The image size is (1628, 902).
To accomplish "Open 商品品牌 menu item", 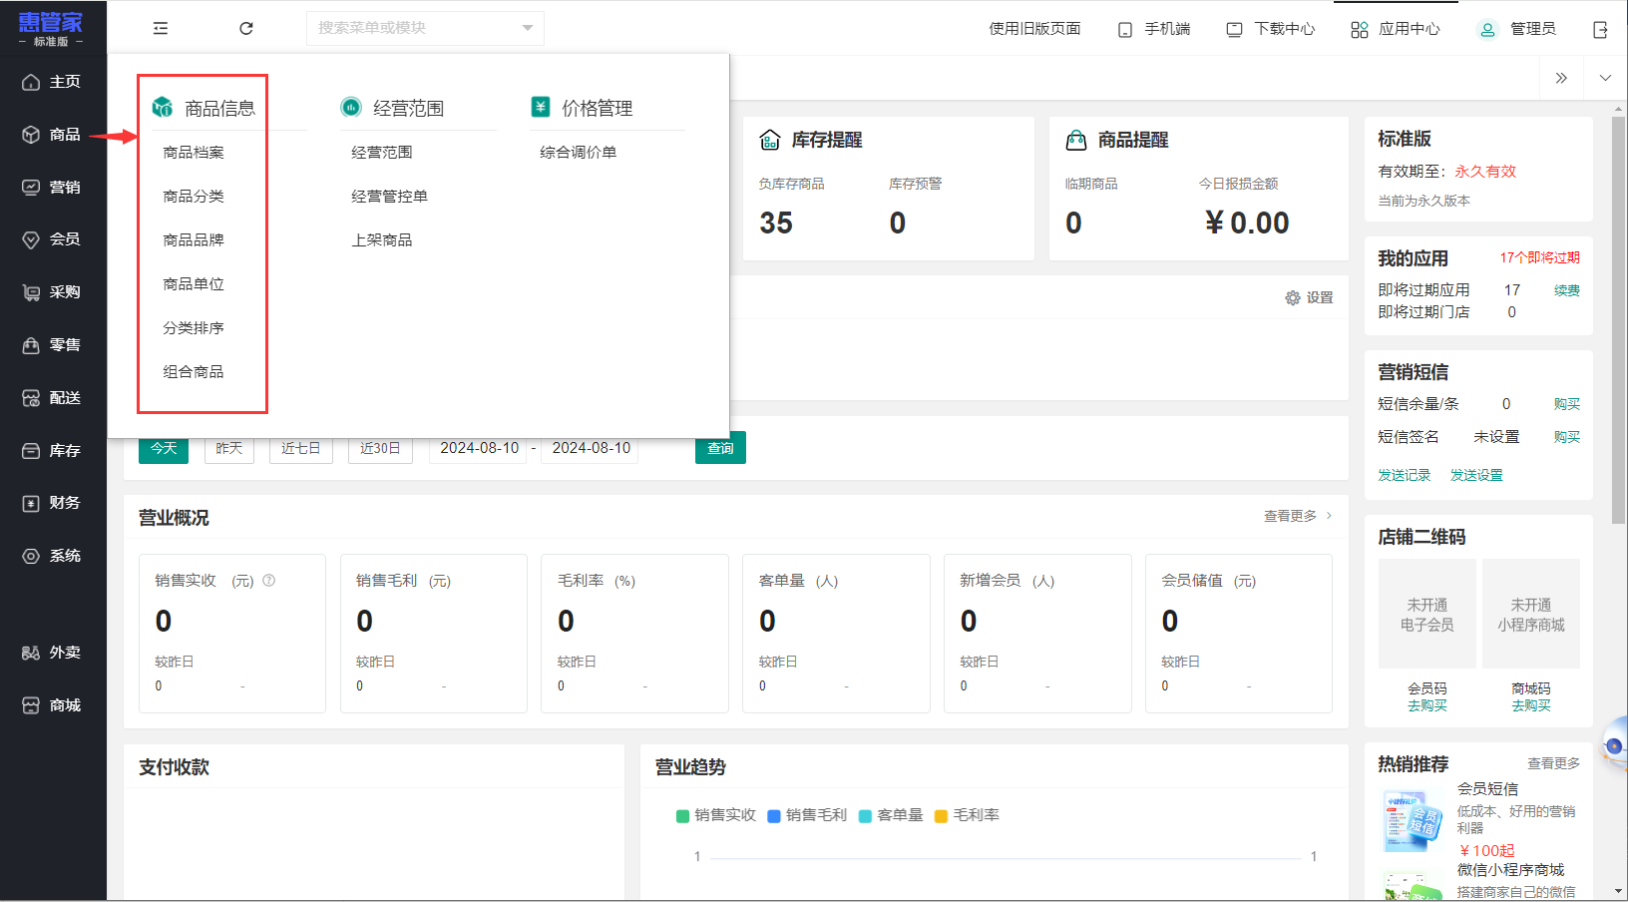I will [x=194, y=240].
